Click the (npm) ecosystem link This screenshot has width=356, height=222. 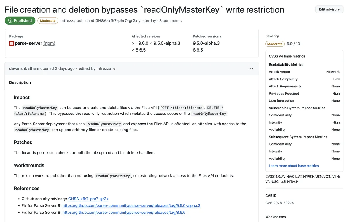coord(49,43)
